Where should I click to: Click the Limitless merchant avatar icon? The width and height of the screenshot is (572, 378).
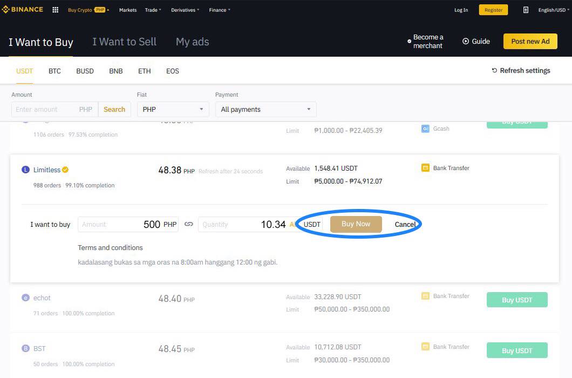[25, 170]
